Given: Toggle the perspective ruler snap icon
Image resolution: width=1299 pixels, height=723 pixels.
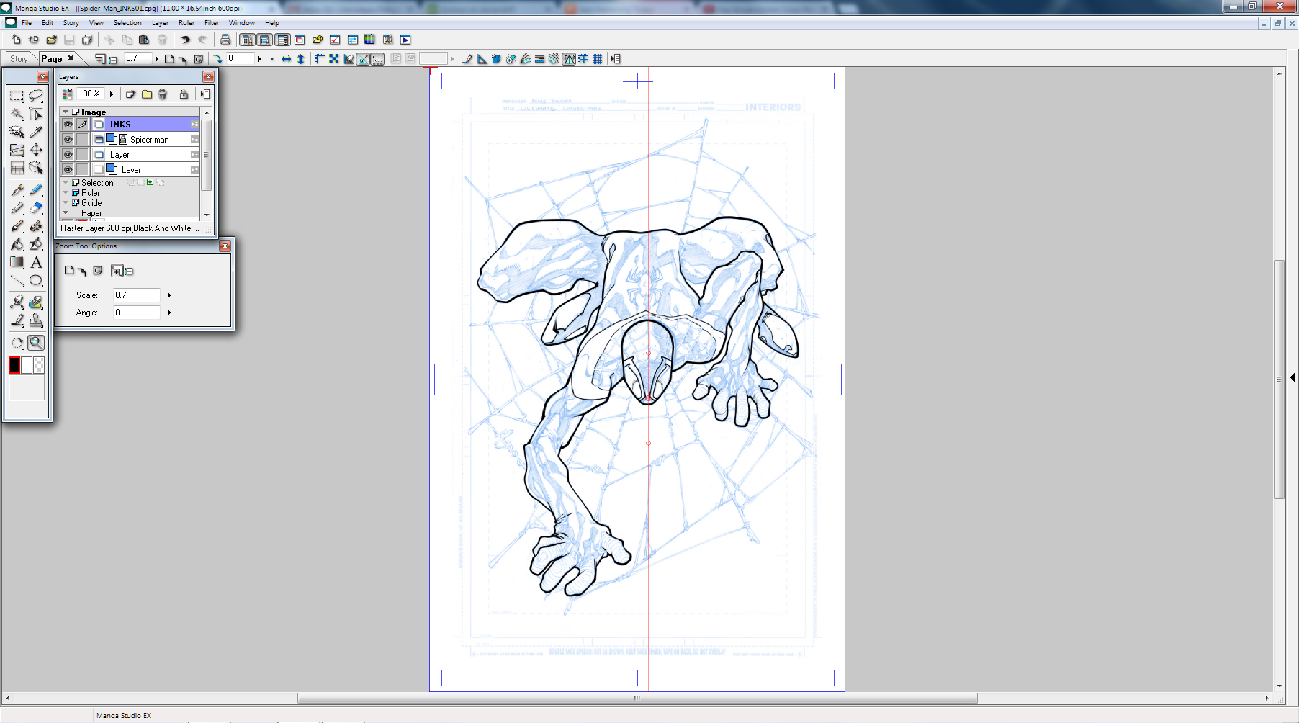Looking at the screenshot, I should (569, 59).
